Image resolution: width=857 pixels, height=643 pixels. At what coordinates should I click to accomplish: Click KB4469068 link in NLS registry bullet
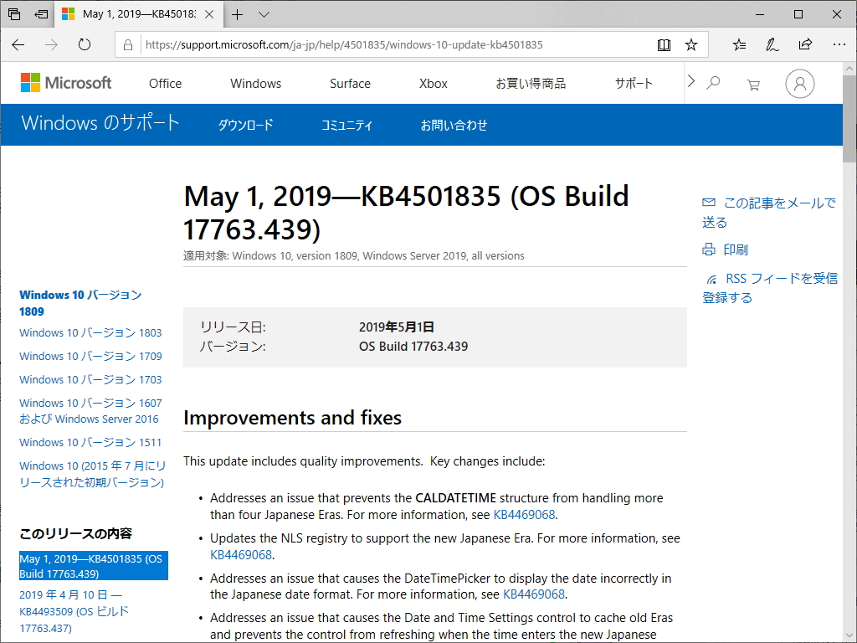coord(241,555)
